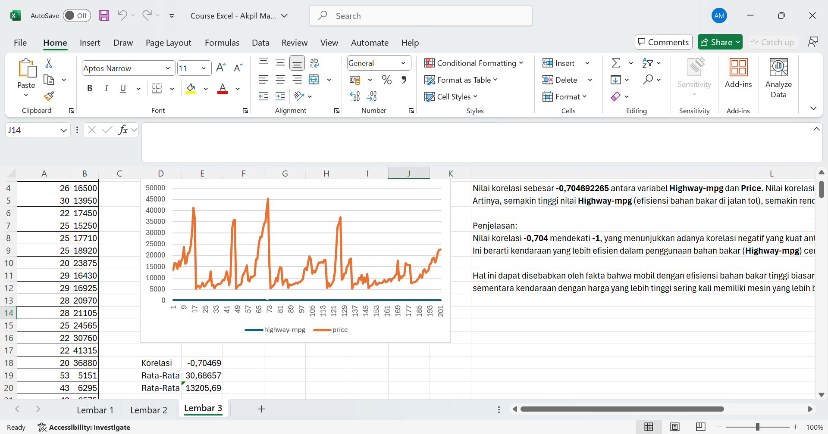Click Increase Decimal icon
Screen dimensions: 828x434
tap(355, 96)
